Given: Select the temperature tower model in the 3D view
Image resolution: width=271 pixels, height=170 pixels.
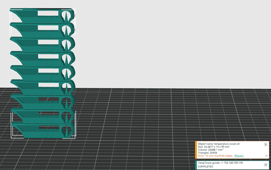Looking at the screenshot, I should (x=43, y=73).
